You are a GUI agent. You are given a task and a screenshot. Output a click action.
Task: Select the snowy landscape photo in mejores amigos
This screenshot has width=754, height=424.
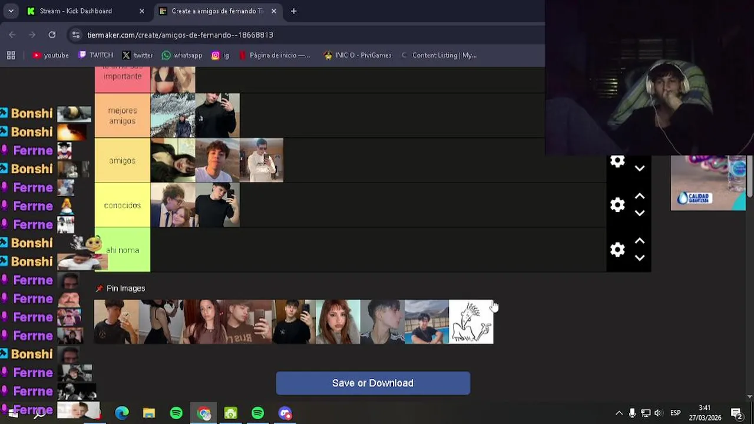tap(173, 115)
